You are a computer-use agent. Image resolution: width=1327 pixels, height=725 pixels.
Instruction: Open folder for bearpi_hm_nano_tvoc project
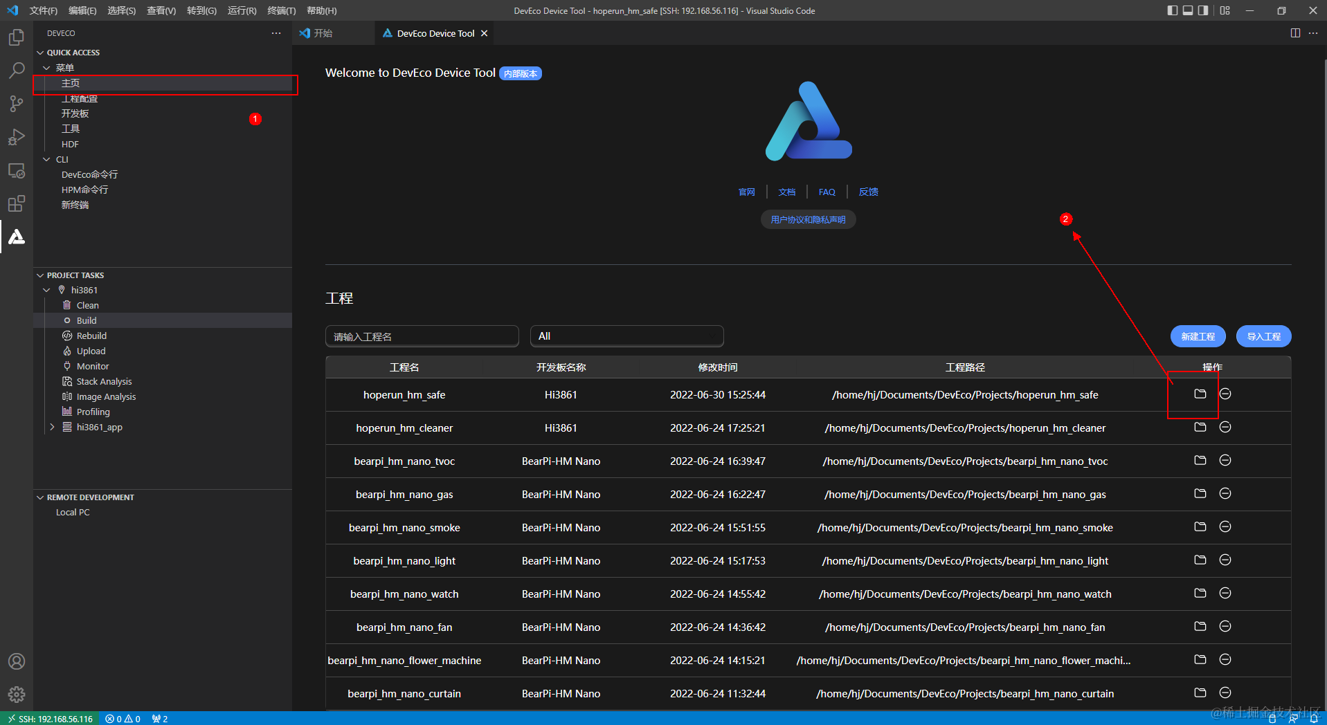coord(1200,460)
